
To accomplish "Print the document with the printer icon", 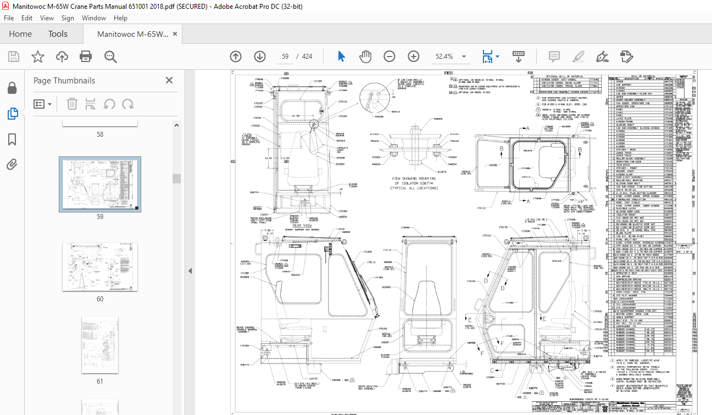I will (x=86, y=57).
